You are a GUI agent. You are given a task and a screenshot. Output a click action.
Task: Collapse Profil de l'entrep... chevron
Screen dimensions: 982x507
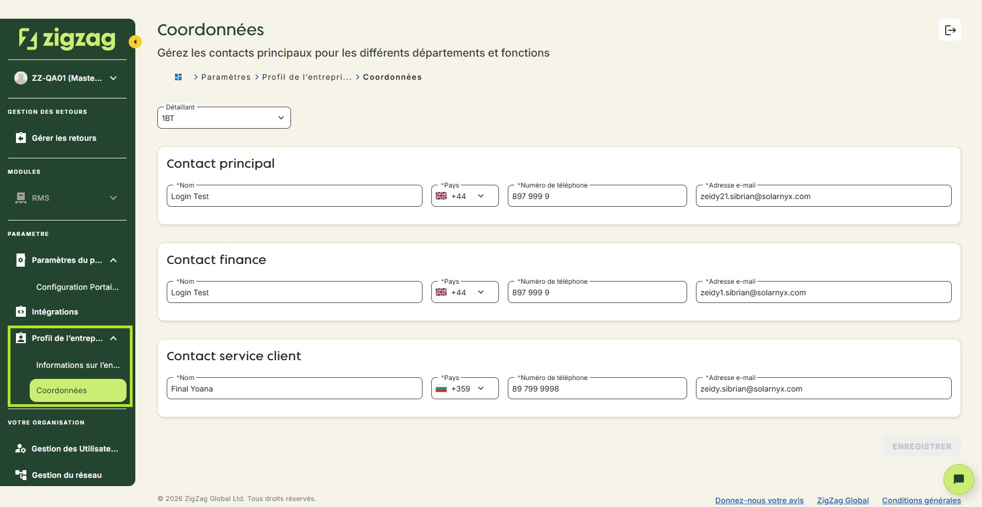tap(113, 338)
